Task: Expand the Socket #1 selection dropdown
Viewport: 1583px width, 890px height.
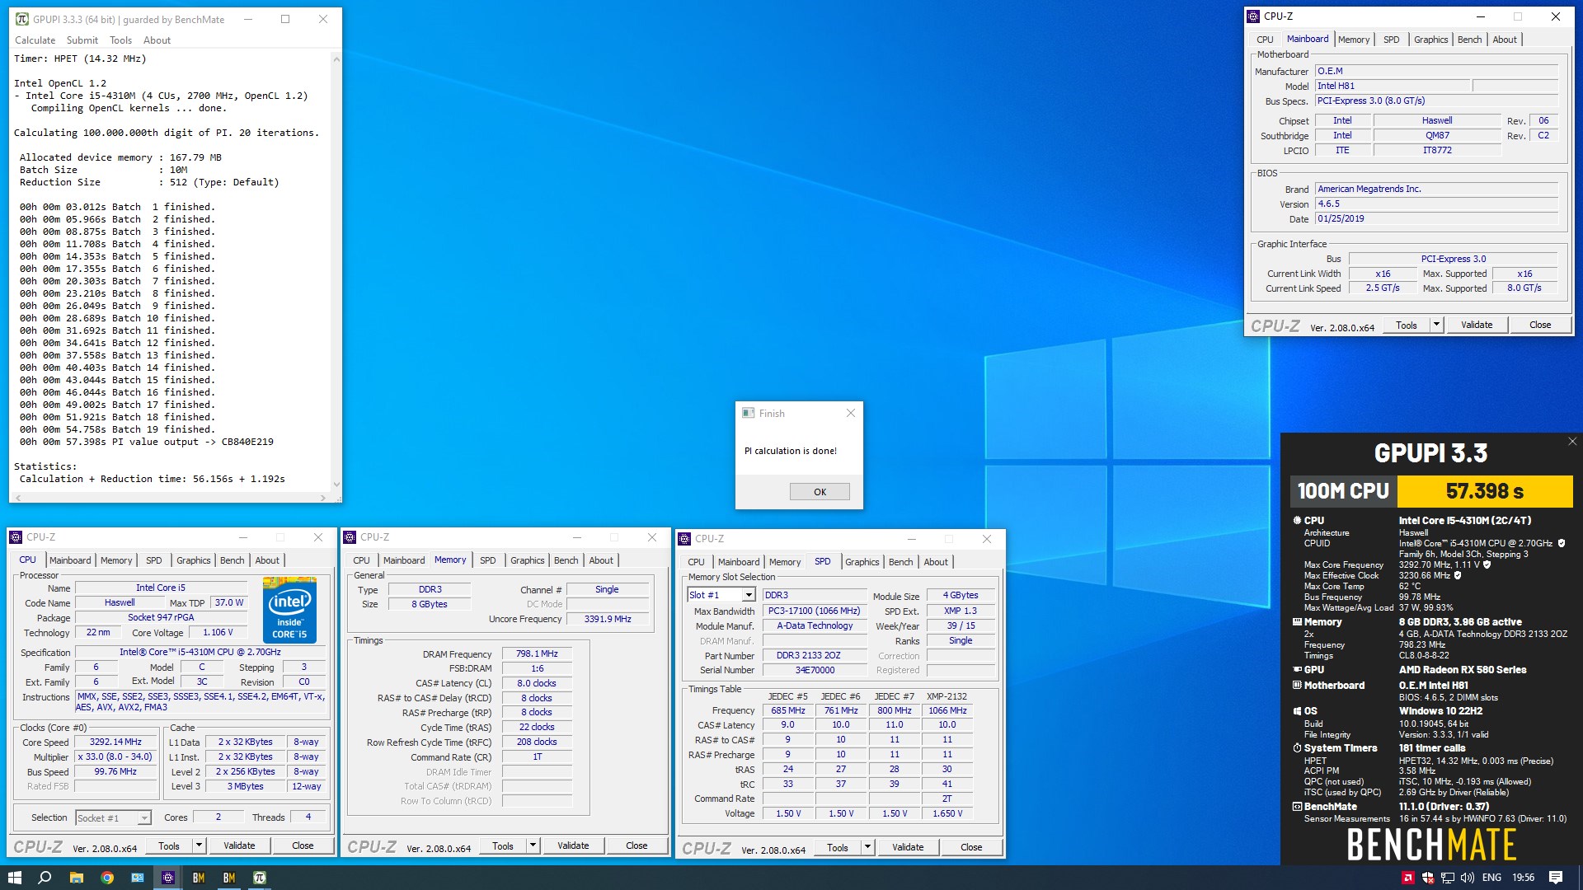Action: [144, 818]
